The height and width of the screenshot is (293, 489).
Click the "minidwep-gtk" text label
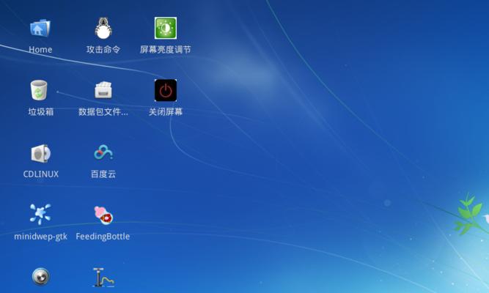tap(40, 237)
